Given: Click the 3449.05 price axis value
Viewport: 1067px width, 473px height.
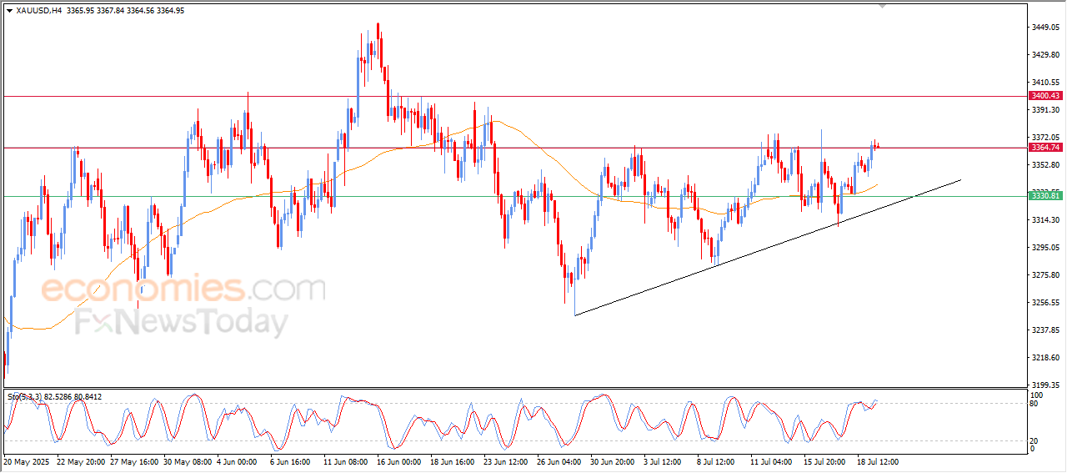Looking at the screenshot, I should click(1045, 28).
